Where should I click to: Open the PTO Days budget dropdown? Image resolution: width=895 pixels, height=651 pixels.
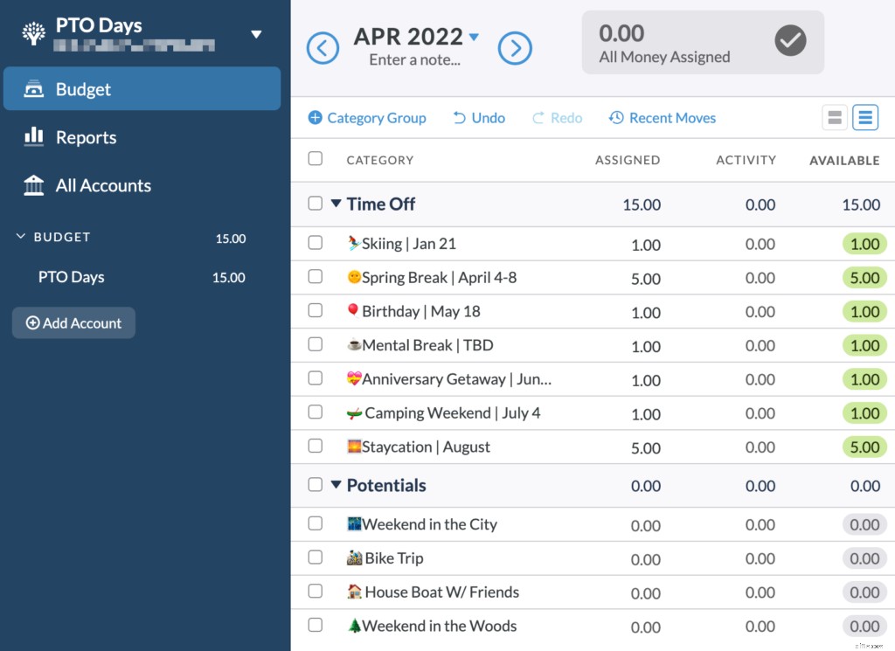[x=256, y=33]
